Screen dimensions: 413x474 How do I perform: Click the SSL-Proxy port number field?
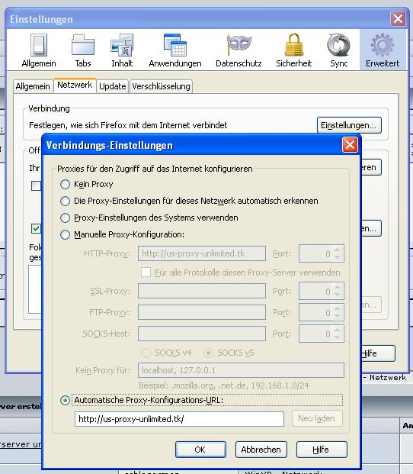point(316,291)
